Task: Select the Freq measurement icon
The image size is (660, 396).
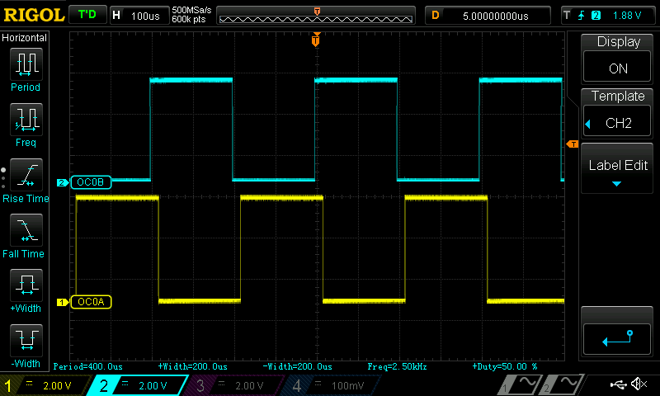Action: [x=26, y=120]
